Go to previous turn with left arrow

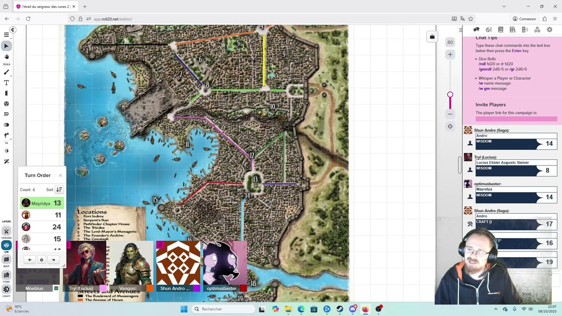pyautogui.click(x=30, y=260)
